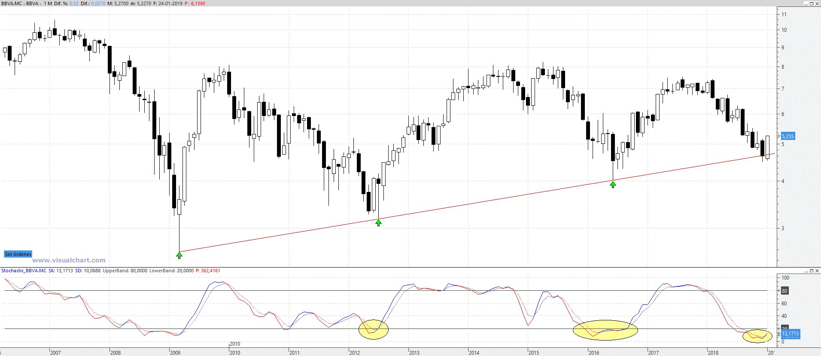Click the 2013 label on the time axis
This screenshot has width=821, height=356.
point(414,353)
